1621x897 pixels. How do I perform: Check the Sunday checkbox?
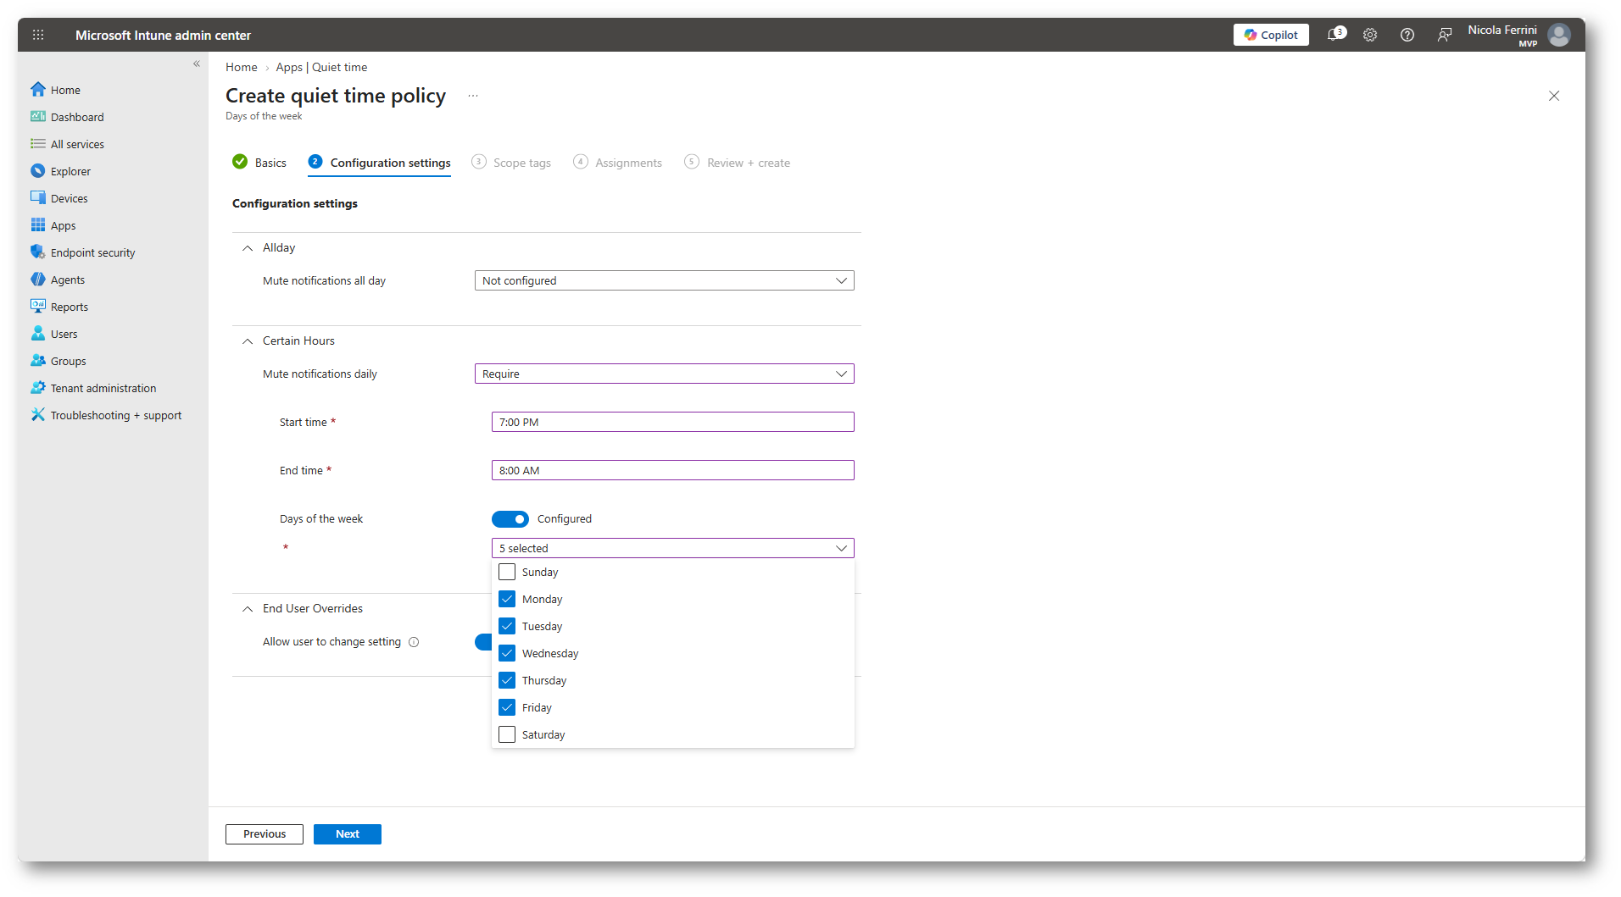pos(507,572)
